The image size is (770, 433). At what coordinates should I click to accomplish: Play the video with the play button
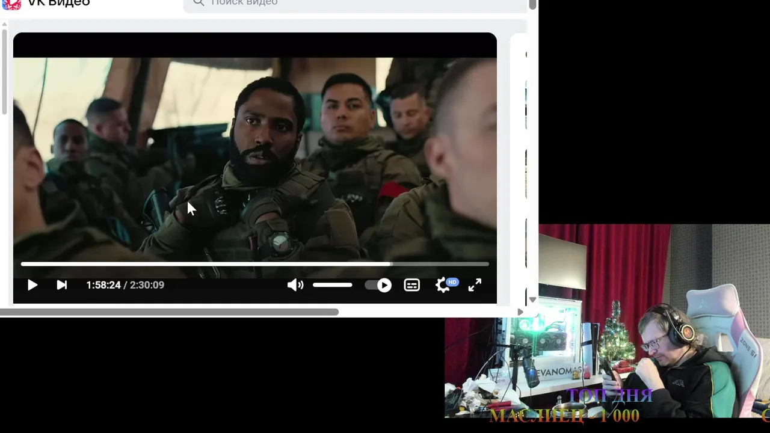[x=32, y=285]
